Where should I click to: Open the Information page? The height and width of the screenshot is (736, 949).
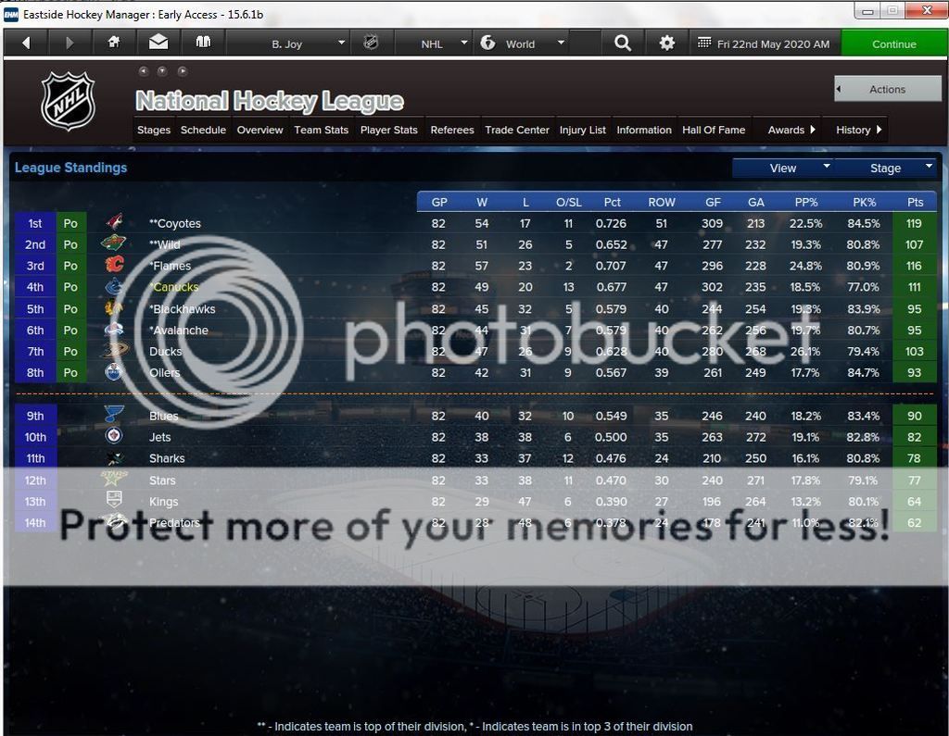point(643,130)
